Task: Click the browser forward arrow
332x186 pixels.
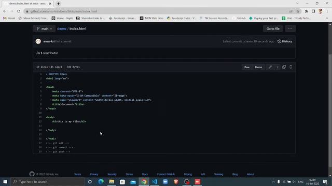Action: coord(11,11)
